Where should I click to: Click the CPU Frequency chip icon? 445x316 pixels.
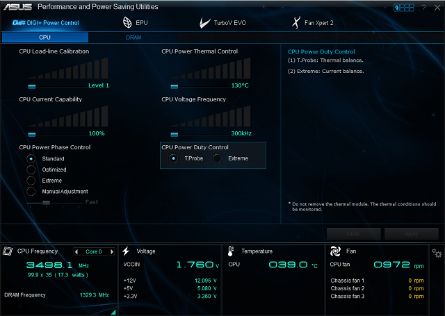pos(8,251)
